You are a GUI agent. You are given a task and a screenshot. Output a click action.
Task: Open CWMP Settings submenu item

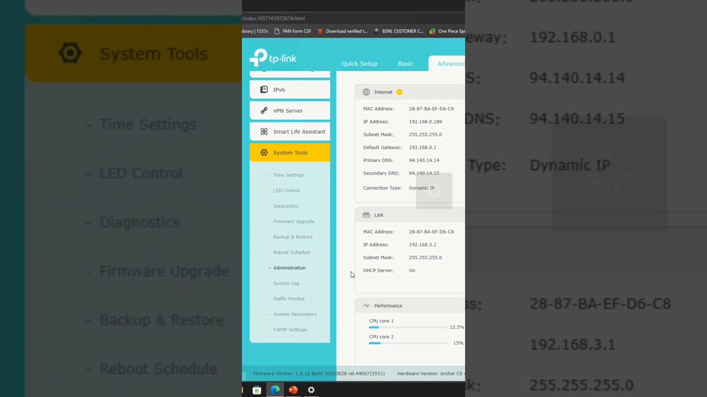(x=290, y=329)
